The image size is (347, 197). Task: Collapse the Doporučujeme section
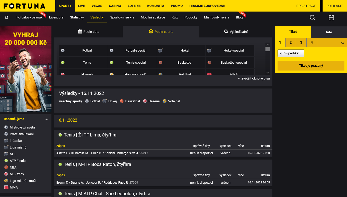click(x=47, y=119)
